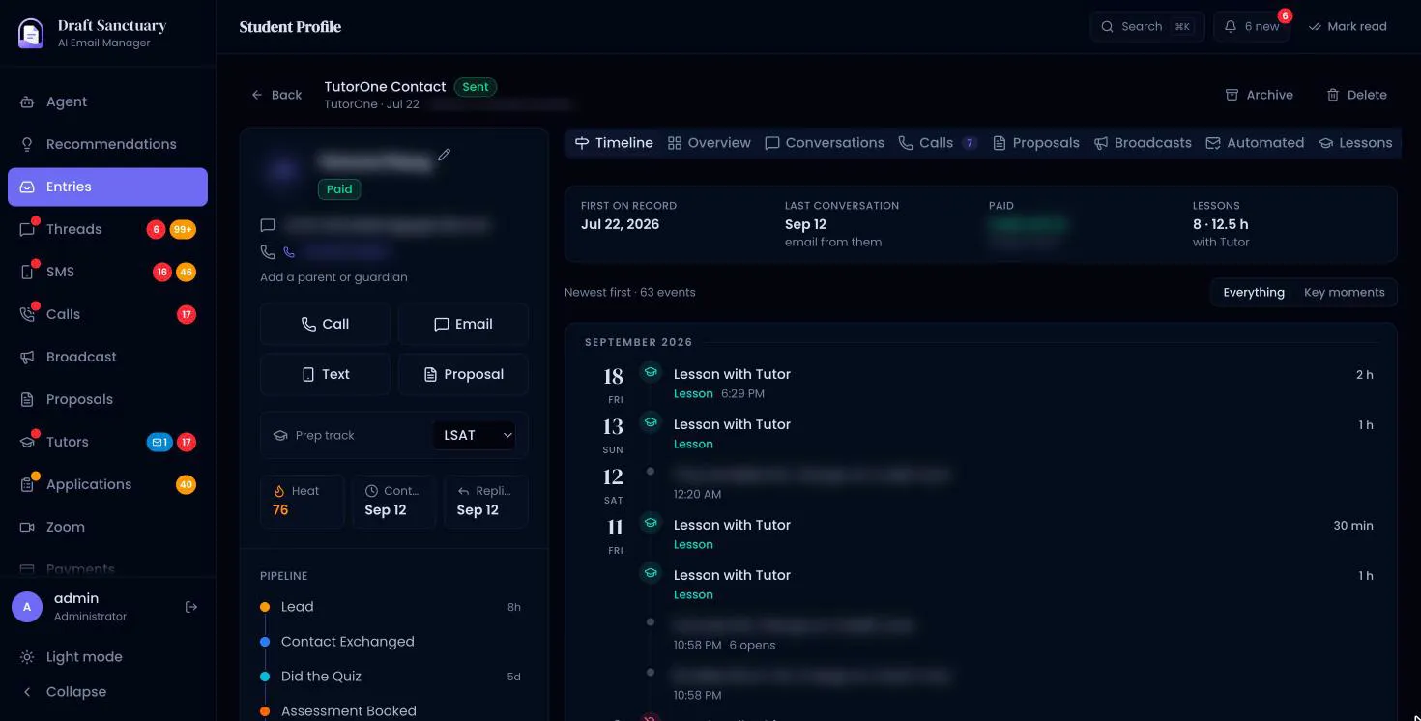This screenshot has width=1421, height=721.
Task: Click the Text button
Action: tap(325, 374)
